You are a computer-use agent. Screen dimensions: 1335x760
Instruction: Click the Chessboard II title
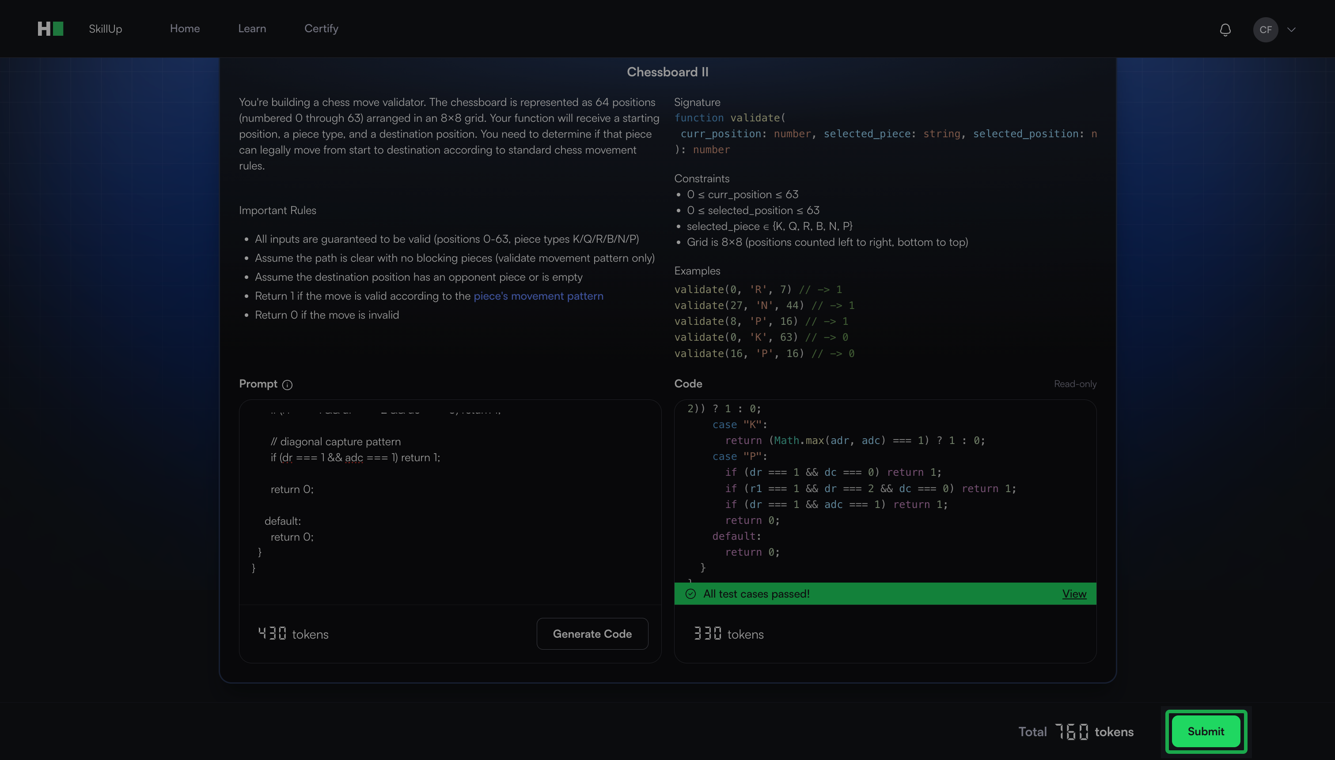pos(667,72)
